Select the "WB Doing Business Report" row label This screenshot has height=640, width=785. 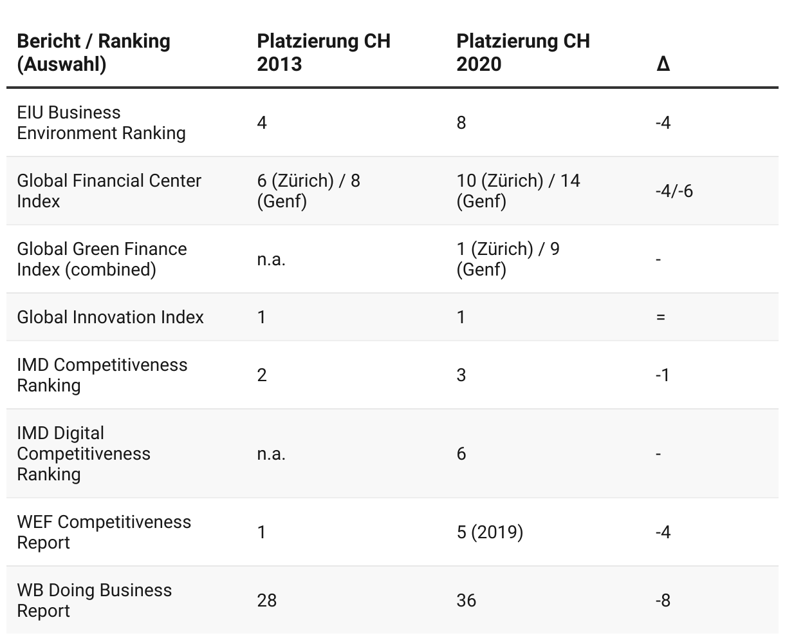(94, 600)
